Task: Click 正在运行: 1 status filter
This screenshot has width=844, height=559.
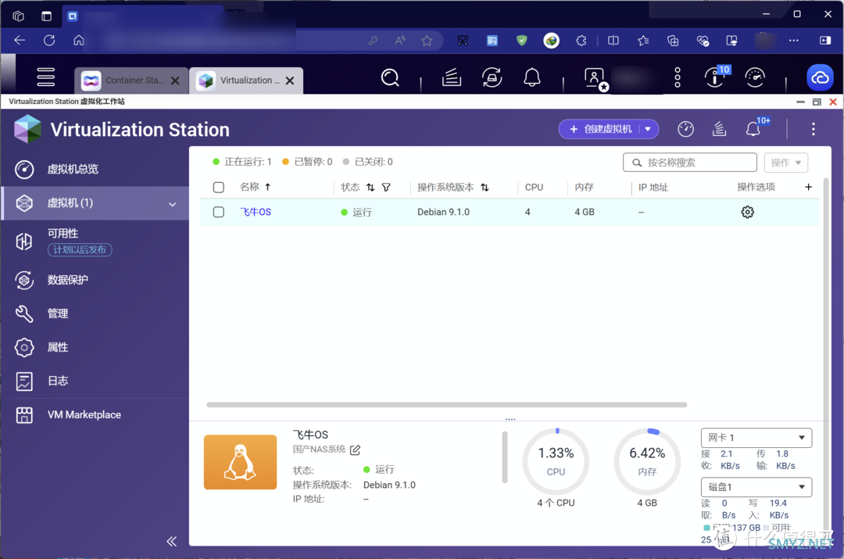Action: click(x=242, y=162)
